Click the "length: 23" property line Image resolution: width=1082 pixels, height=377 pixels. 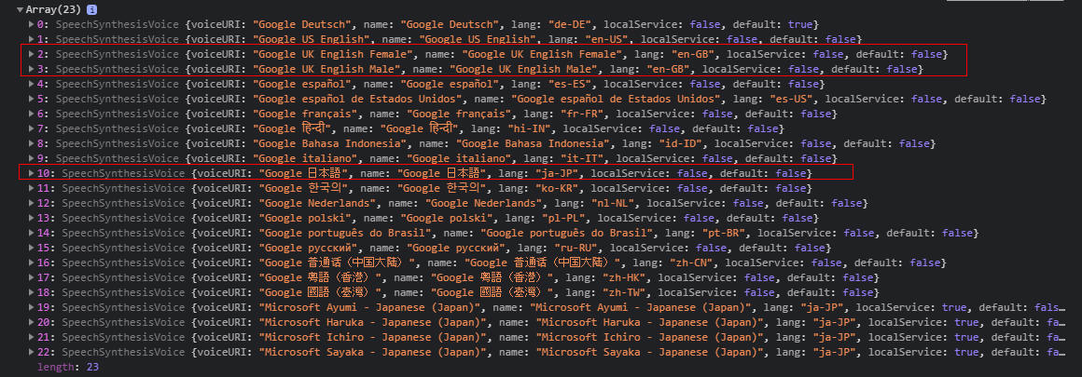click(x=68, y=368)
